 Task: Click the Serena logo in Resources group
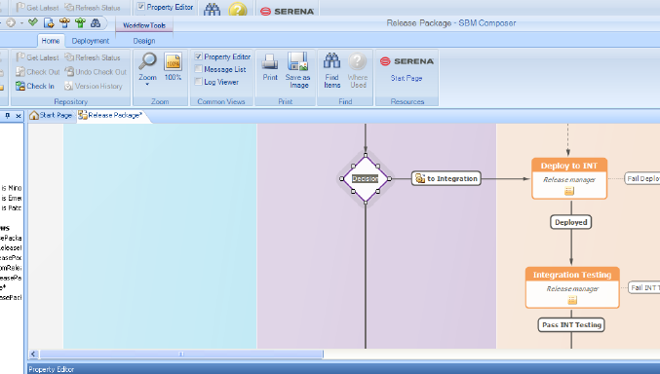pos(407,61)
